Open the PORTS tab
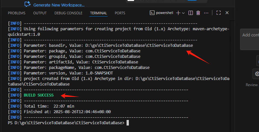Image resolution: width=259 pixels, height=132 pixels. (120, 13)
